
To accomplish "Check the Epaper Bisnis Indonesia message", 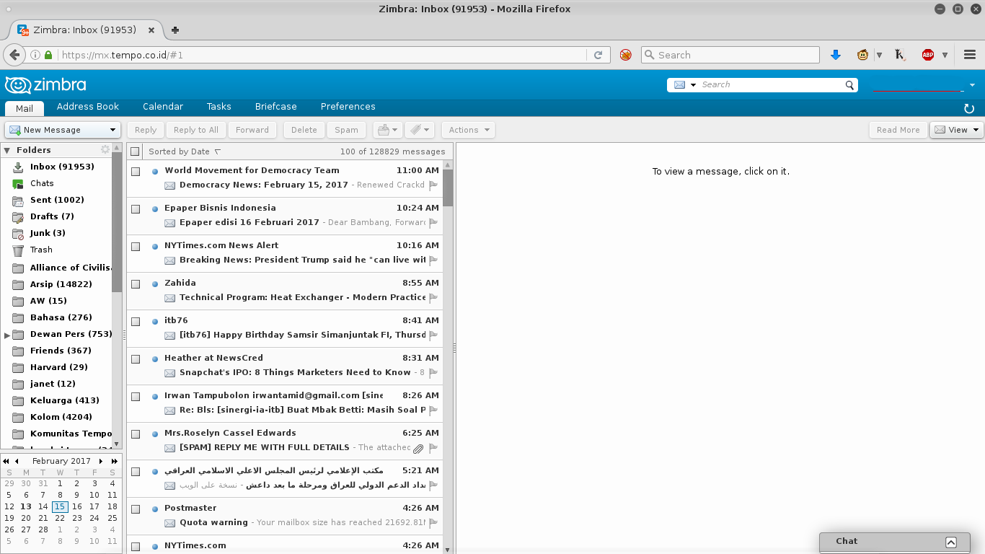I will click(136, 209).
